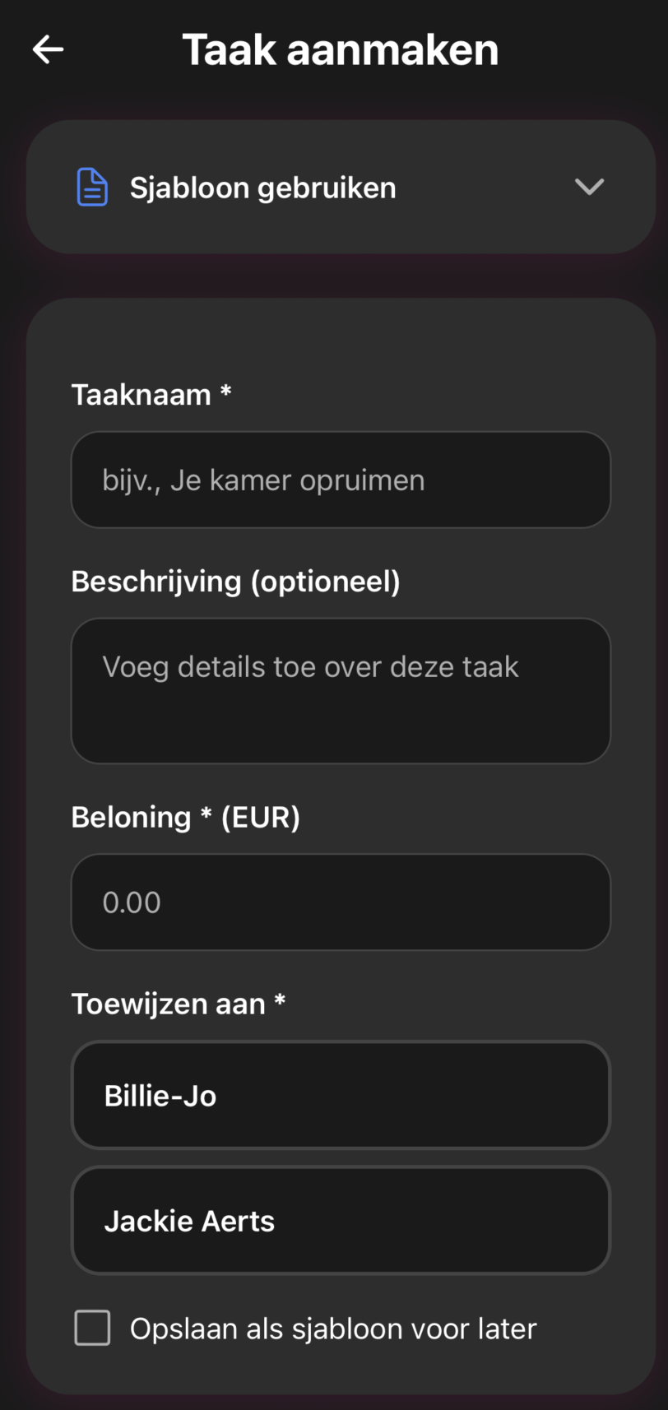
Task: Select the placeholder text bijv., Je kamer opruimen
Action: tap(264, 480)
